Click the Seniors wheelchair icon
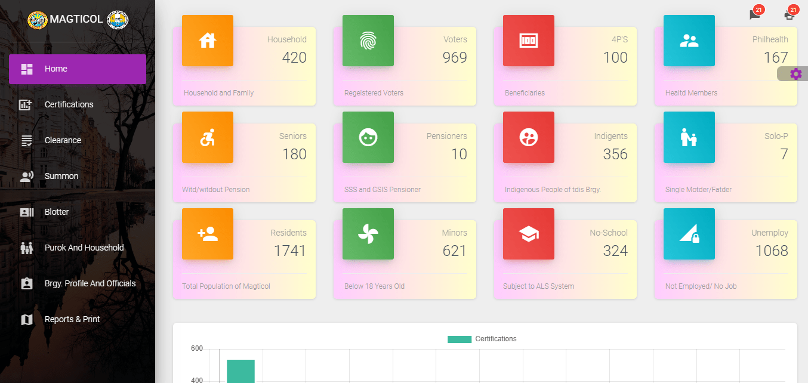The height and width of the screenshot is (383, 808). 207,137
